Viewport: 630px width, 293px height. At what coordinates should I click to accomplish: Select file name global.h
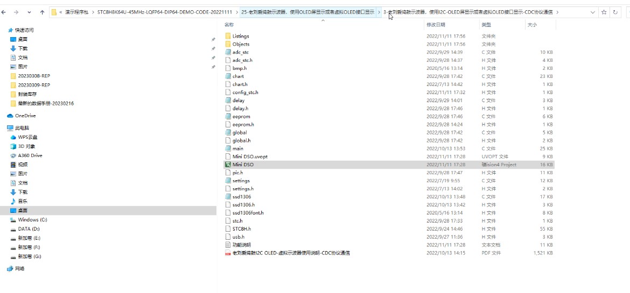click(x=241, y=140)
